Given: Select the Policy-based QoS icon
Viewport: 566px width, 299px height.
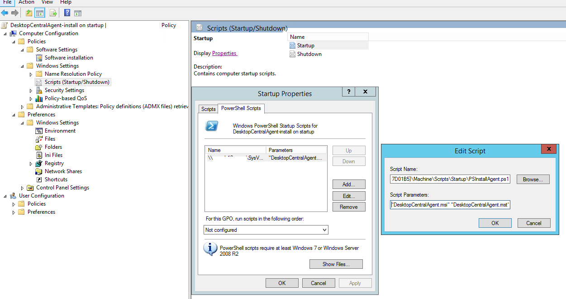Looking at the screenshot, I should point(39,98).
